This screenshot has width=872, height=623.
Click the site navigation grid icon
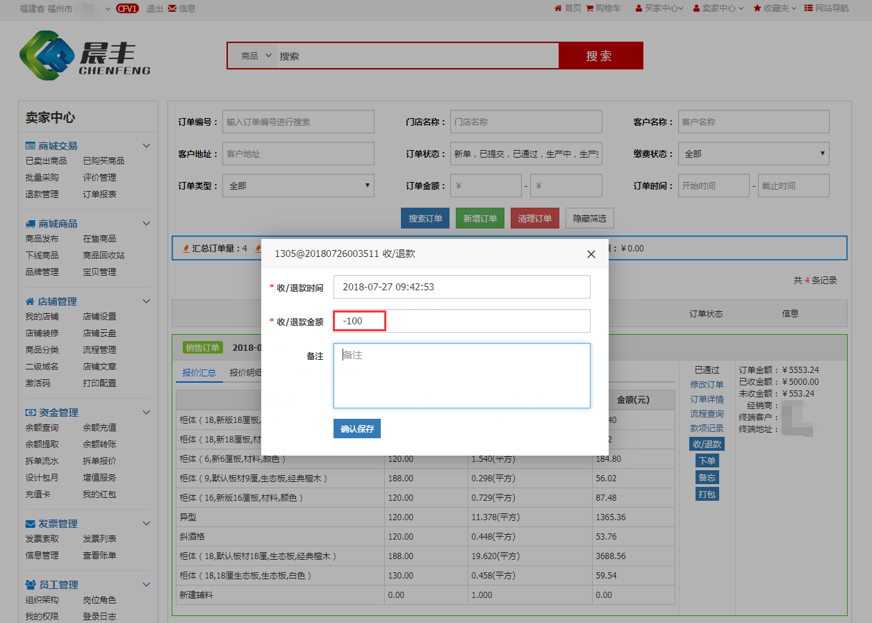(x=809, y=8)
